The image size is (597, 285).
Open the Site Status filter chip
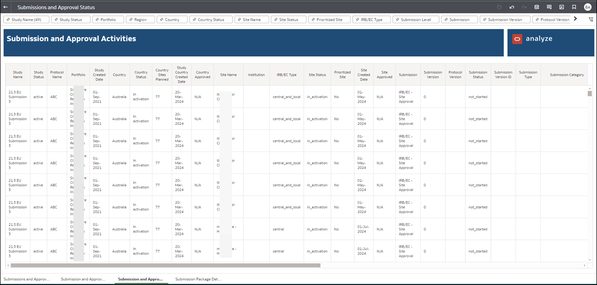[x=288, y=20]
